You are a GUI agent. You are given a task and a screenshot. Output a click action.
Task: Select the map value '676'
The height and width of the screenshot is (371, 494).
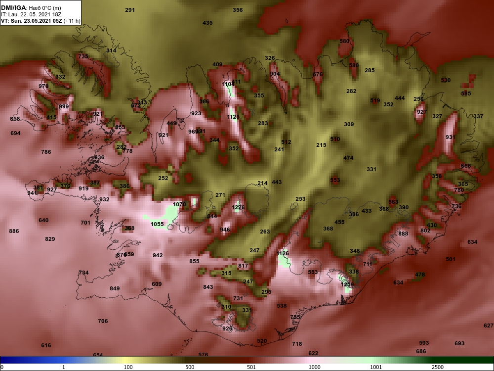pos(318,74)
